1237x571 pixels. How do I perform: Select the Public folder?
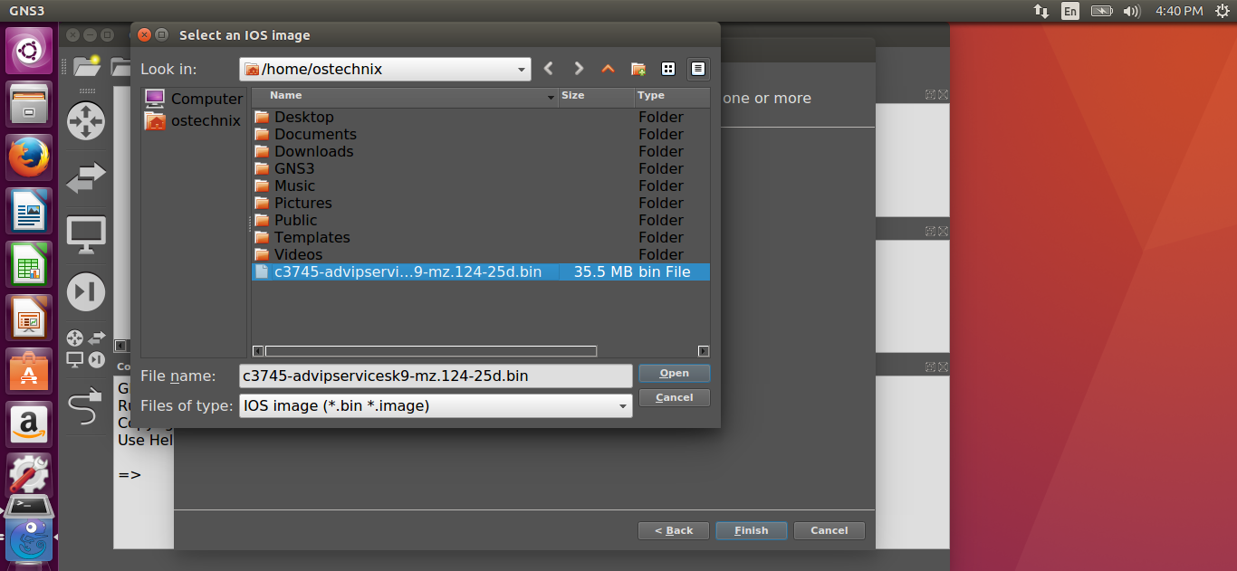pyautogui.click(x=480, y=220)
